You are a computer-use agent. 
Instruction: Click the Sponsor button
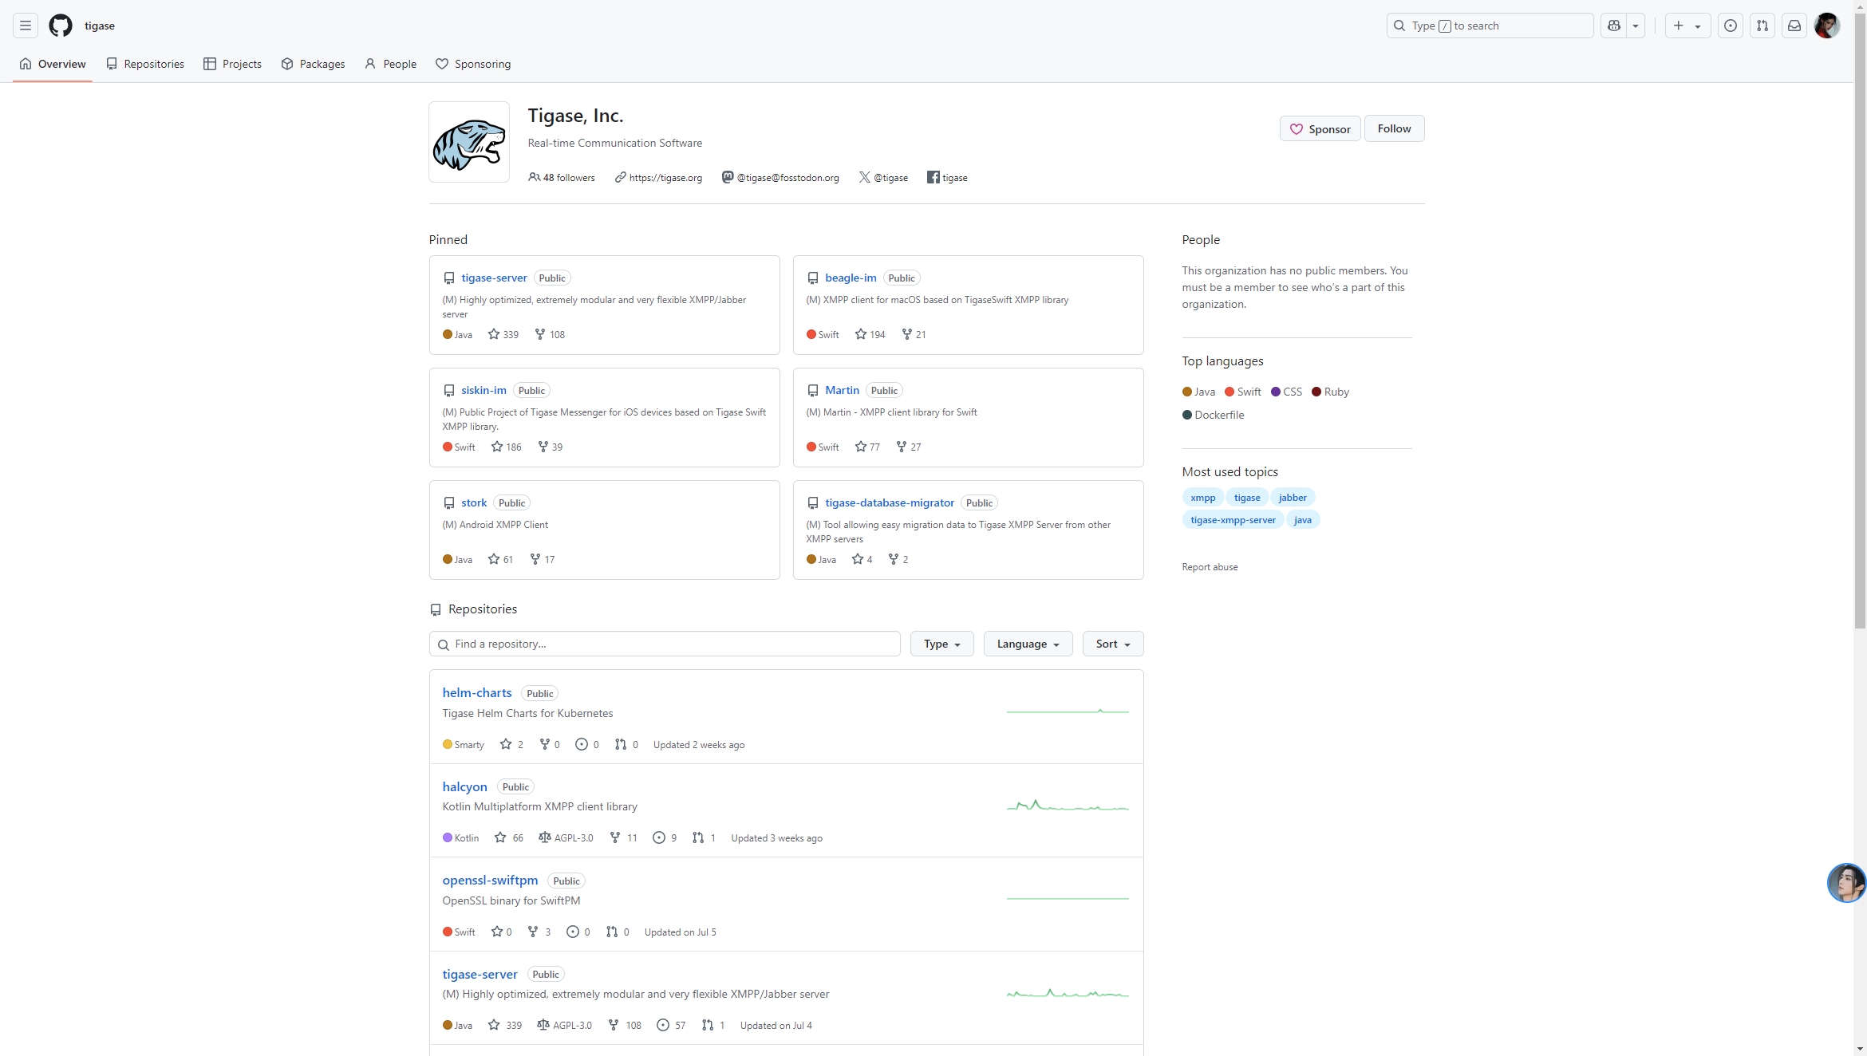(x=1320, y=128)
